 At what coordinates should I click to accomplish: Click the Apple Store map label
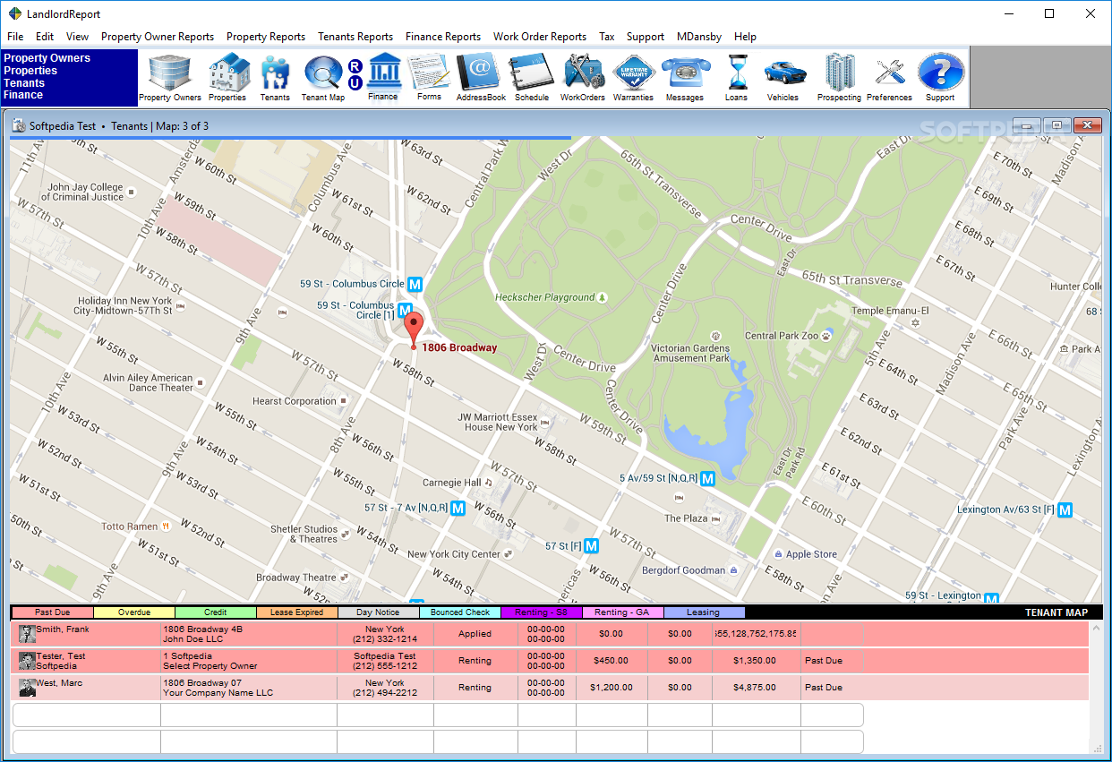pyautogui.click(x=811, y=554)
